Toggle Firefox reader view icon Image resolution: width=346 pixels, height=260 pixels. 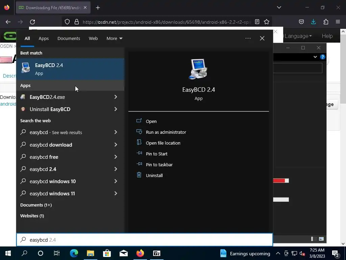coord(257,22)
